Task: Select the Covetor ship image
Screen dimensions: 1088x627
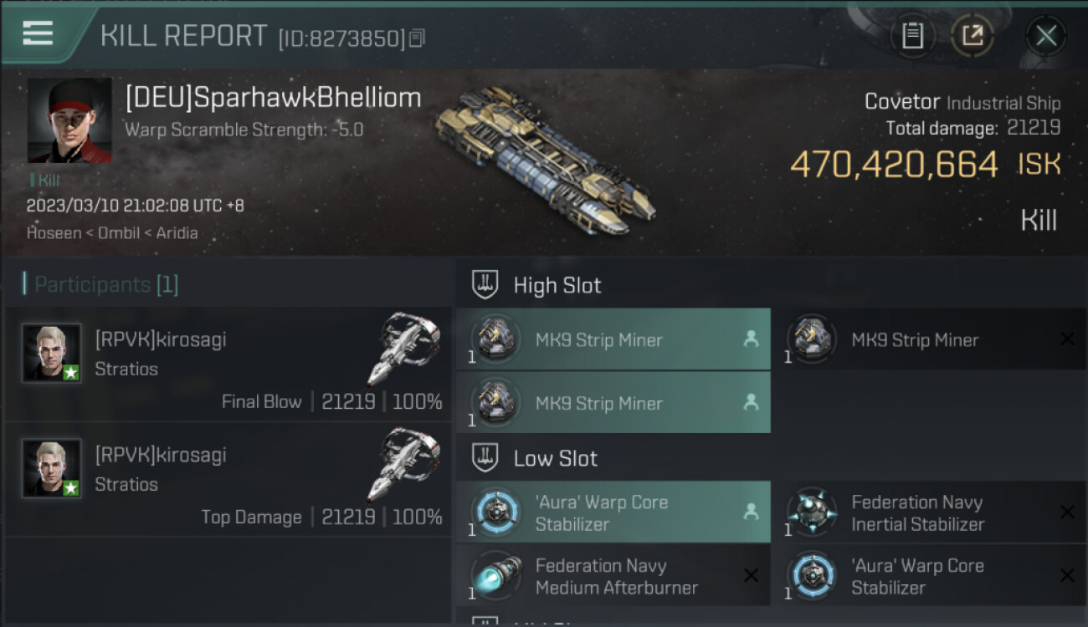Action: (544, 159)
